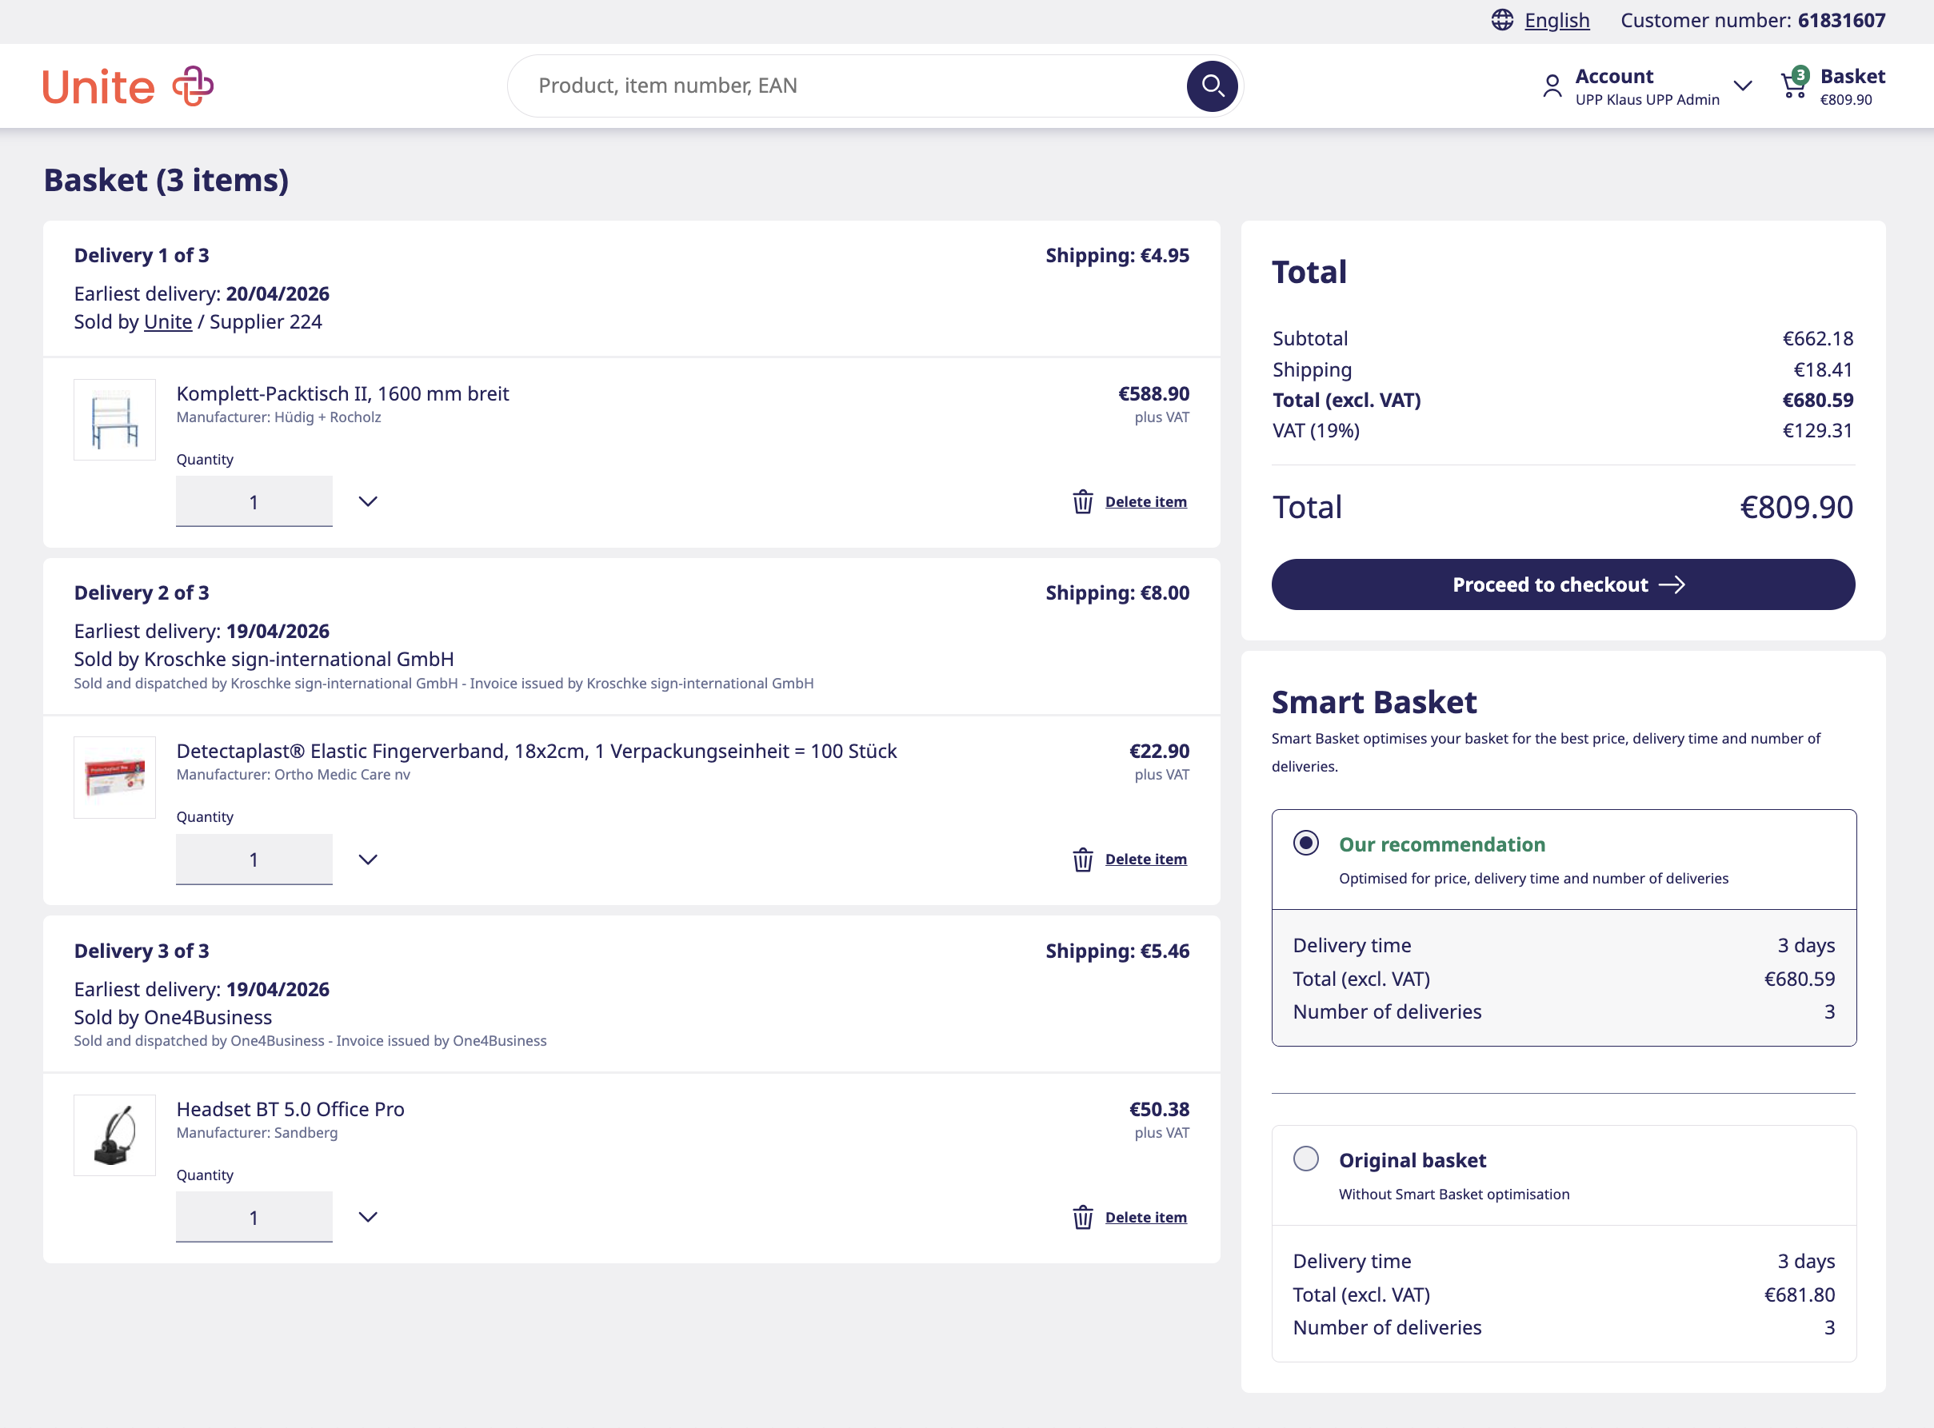
Task: Click quantity field for Headset BT 5.0
Action: [x=254, y=1217]
